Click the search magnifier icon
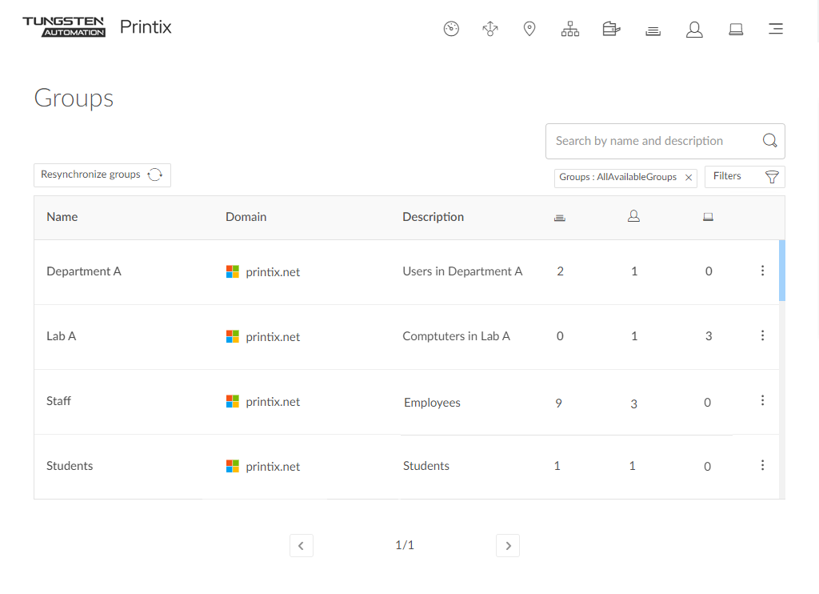 click(x=769, y=141)
